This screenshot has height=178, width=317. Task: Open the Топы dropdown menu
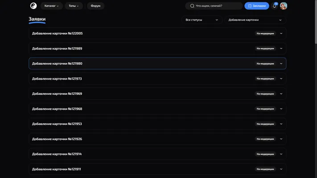74,6
